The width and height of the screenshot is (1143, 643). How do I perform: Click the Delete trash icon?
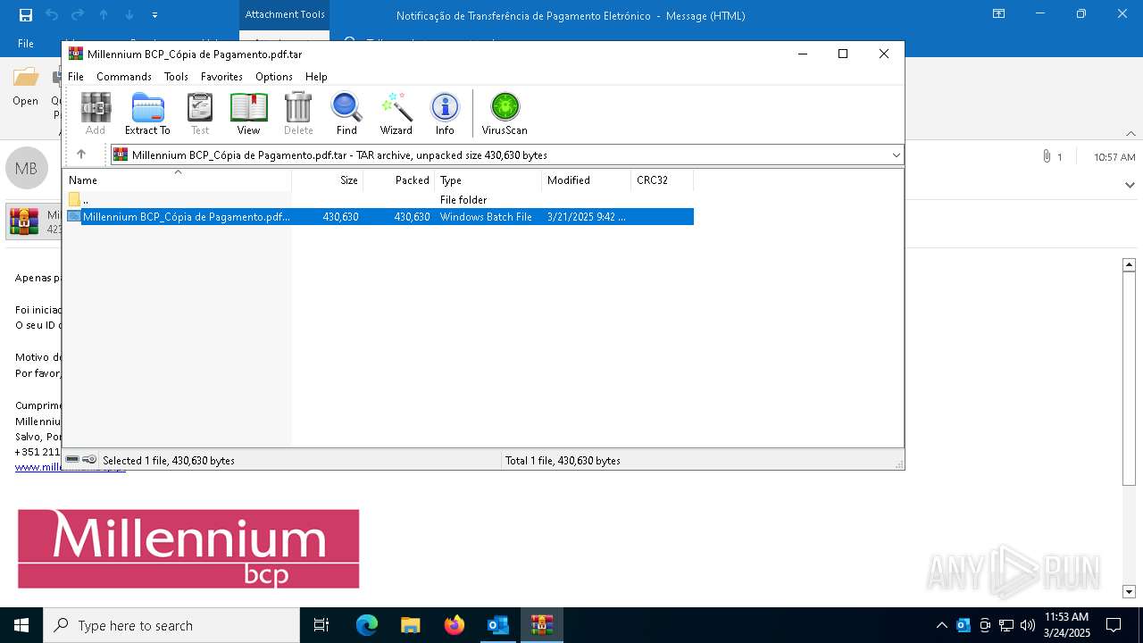point(298,113)
